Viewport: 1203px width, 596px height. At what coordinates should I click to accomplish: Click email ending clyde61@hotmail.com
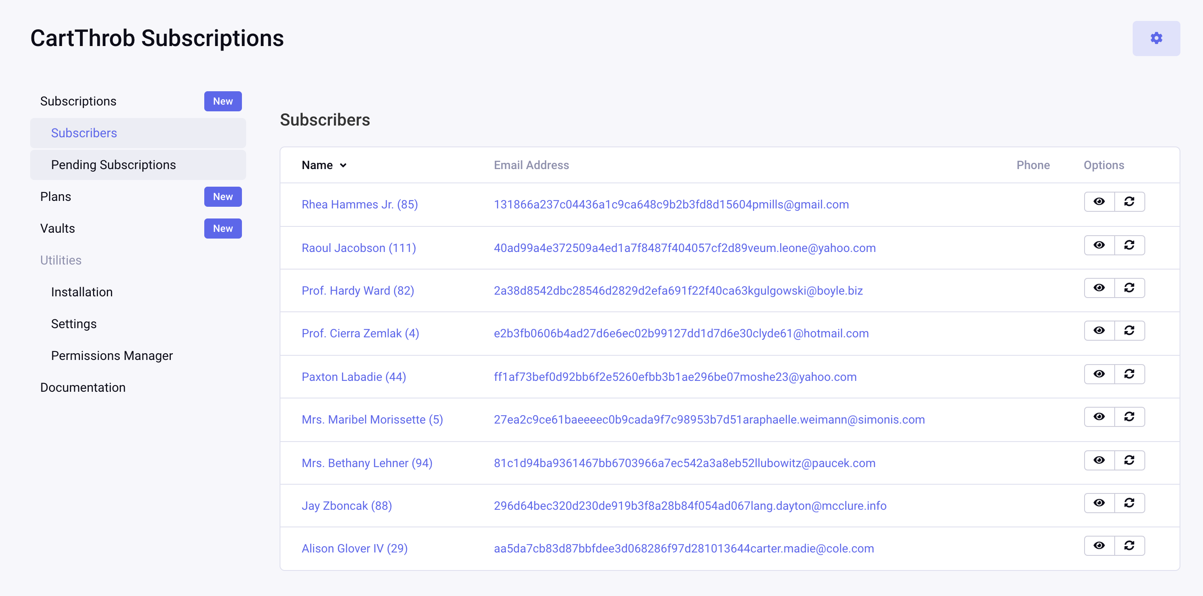(681, 334)
